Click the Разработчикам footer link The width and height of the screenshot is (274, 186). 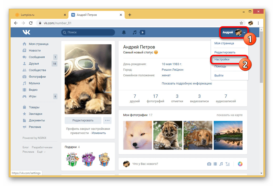(42, 147)
